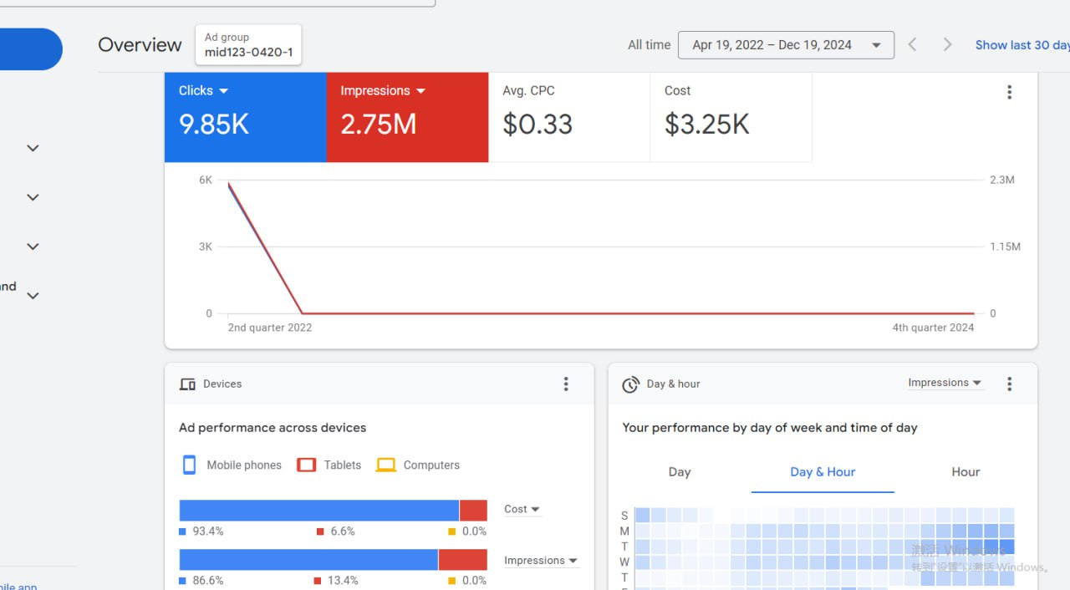Switch to the Hour tab
The width and height of the screenshot is (1070, 590).
(x=966, y=472)
